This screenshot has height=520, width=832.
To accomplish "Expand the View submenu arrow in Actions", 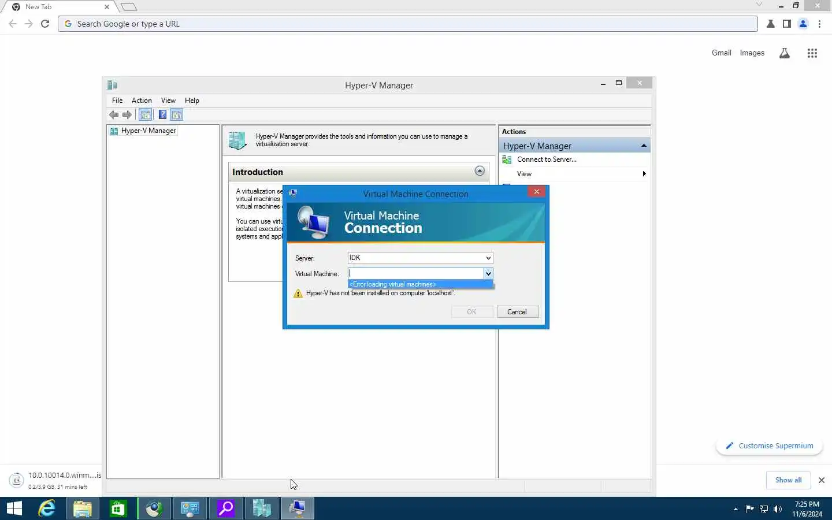I will [644, 174].
